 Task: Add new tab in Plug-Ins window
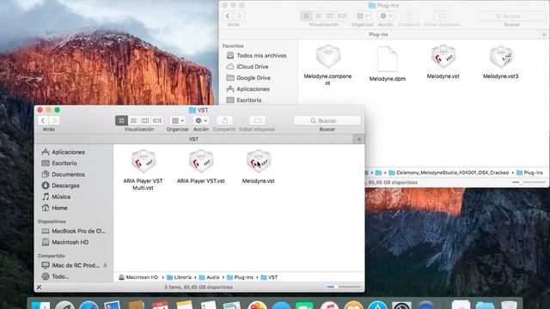(544, 34)
